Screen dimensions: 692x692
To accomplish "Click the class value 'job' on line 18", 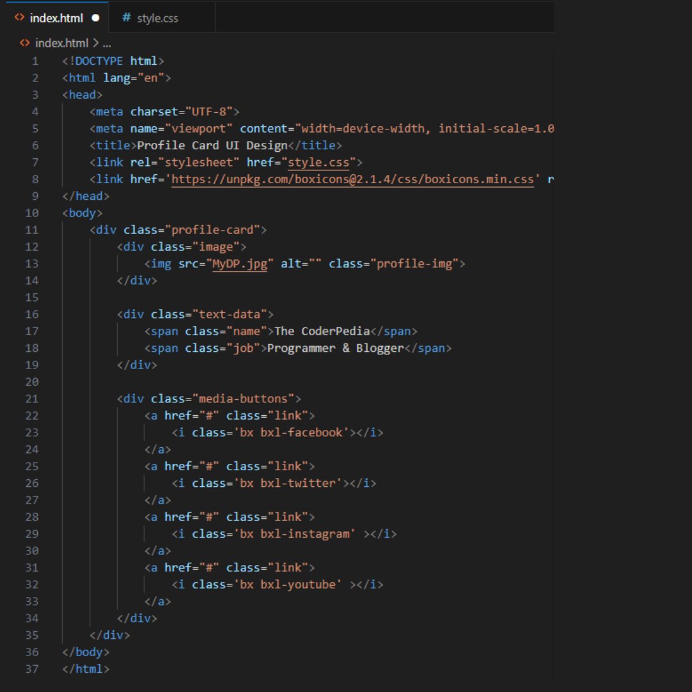I will (243, 348).
